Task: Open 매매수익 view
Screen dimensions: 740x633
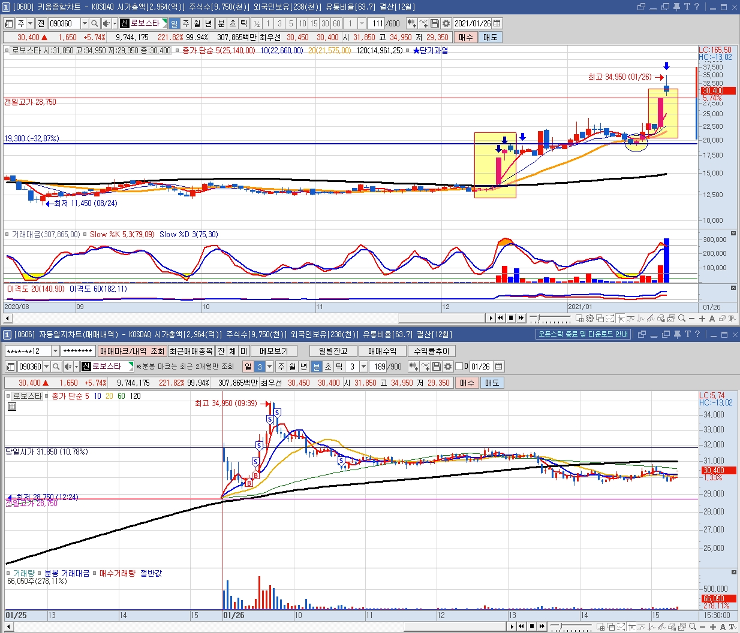Action: [382, 351]
